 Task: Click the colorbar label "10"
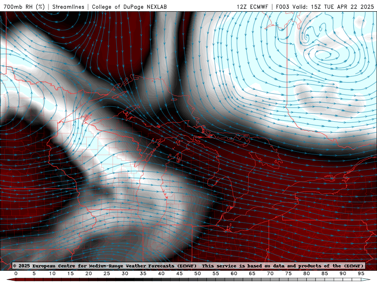click(52, 274)
